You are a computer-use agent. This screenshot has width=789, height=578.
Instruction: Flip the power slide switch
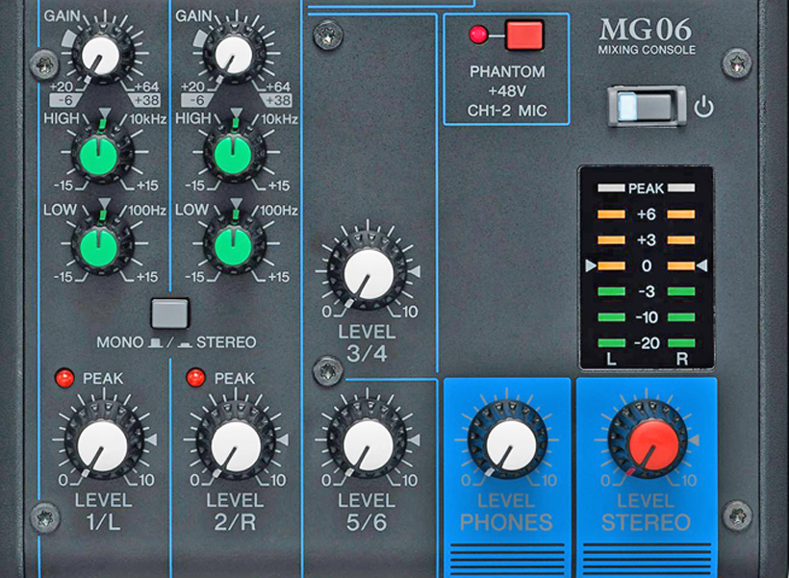(647, 106)
